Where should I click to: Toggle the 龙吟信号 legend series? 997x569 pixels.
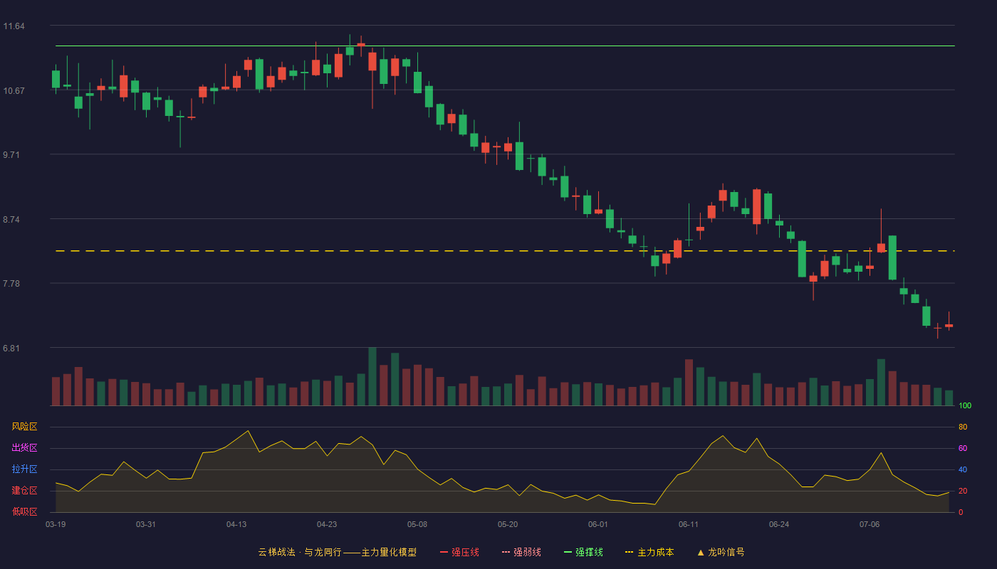coord(721,552)
